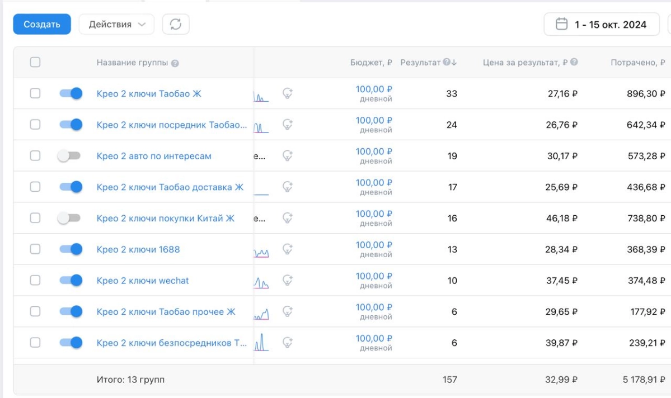The image size is (671, 398).
Task: Open group Крео 2 ключи безпосредников Т...
Action: [x=172, y=343]
